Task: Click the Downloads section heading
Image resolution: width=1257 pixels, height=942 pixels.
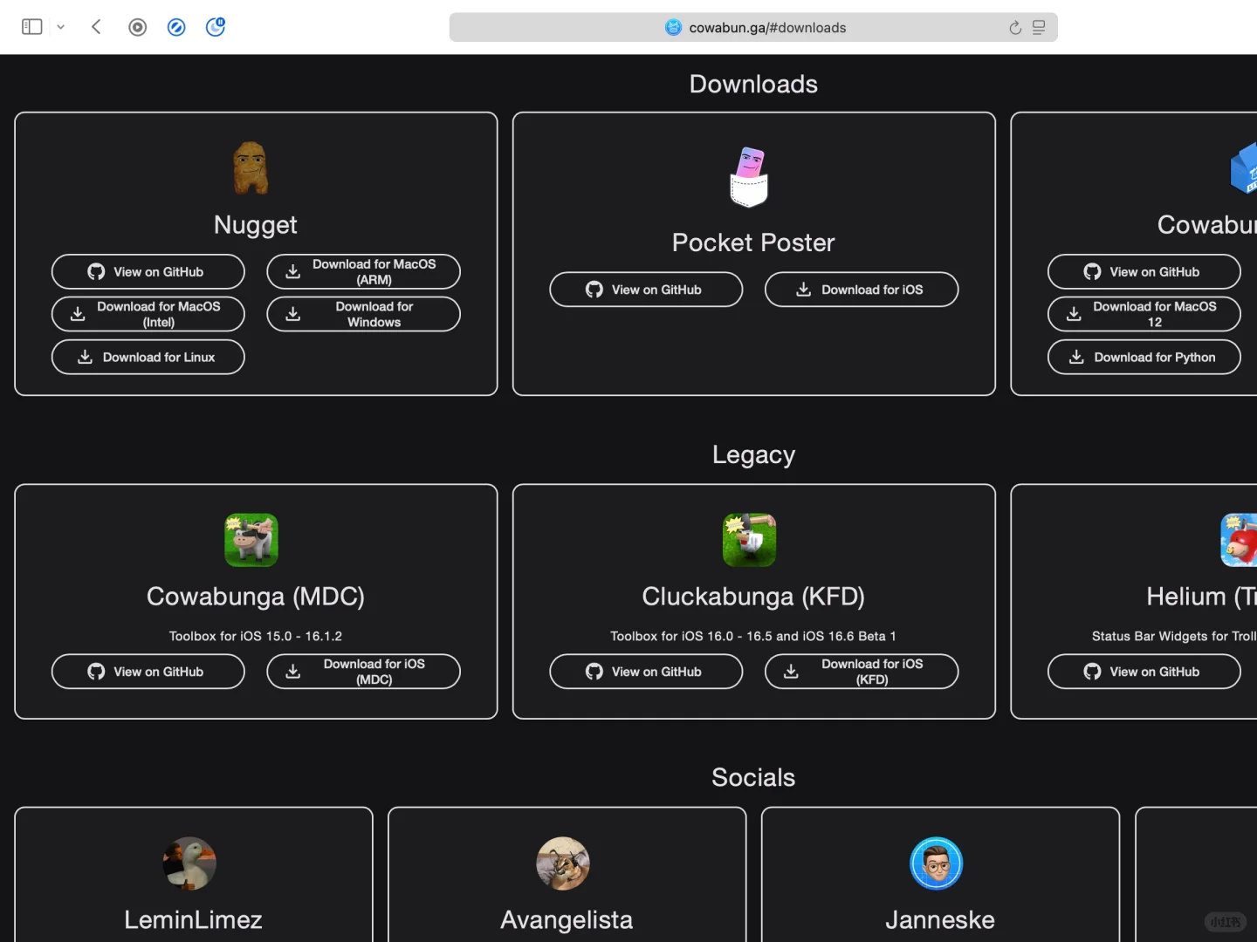Action: 753,84
